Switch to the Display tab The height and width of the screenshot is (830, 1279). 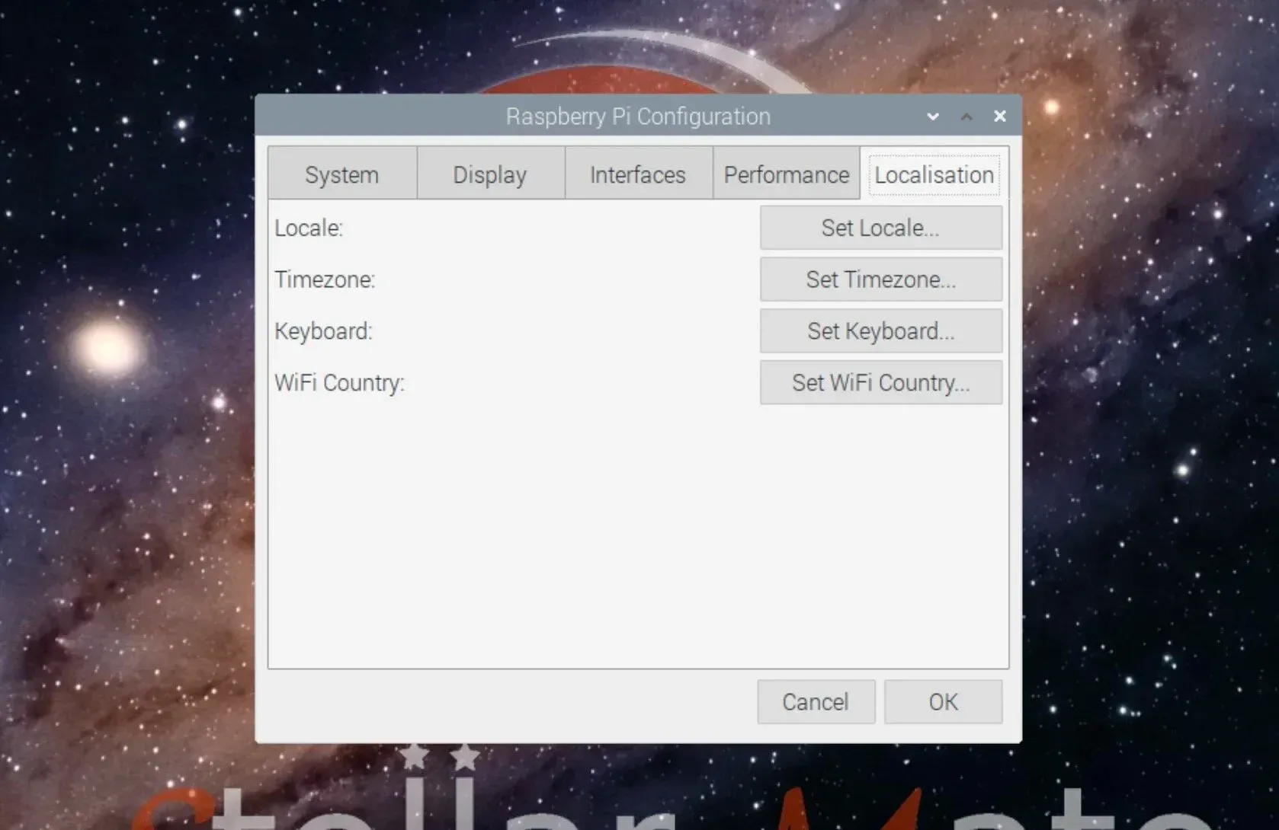tap(489, 174)
